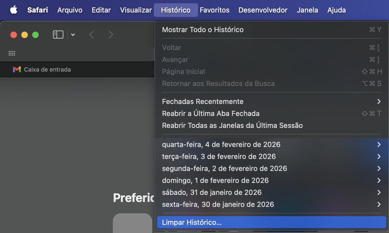Screen dimensions: 389x233
Task: Open the Favoritos menu
Action: [x=214, y=10]
